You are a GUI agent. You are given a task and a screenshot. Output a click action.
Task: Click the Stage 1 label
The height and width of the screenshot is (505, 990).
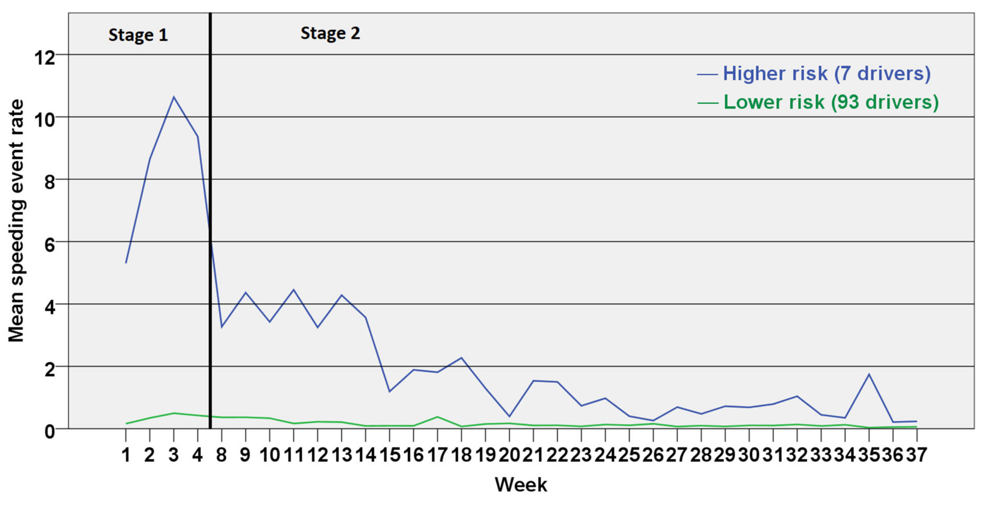[x=138, y=35]
